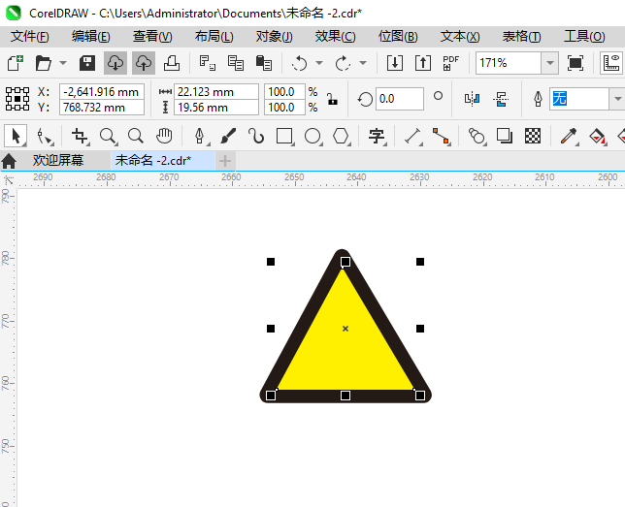
Task: Add a new document tab with plus
Action: click(225, 161)
